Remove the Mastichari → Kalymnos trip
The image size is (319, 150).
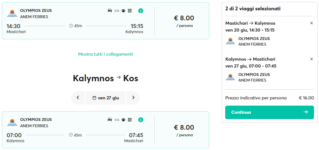point(311,23)
